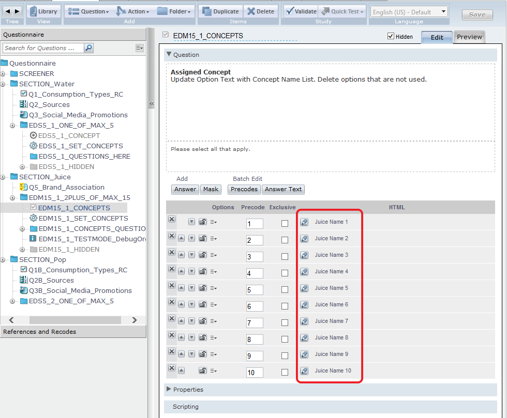Edit HTML for Juice Name 8

[304, 337]
